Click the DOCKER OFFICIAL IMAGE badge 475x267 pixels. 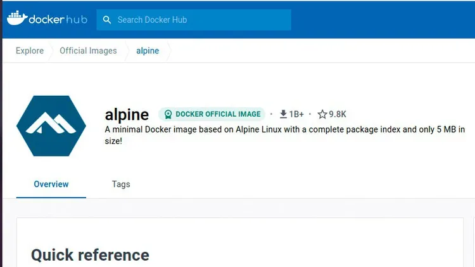[x=212, y=114]
